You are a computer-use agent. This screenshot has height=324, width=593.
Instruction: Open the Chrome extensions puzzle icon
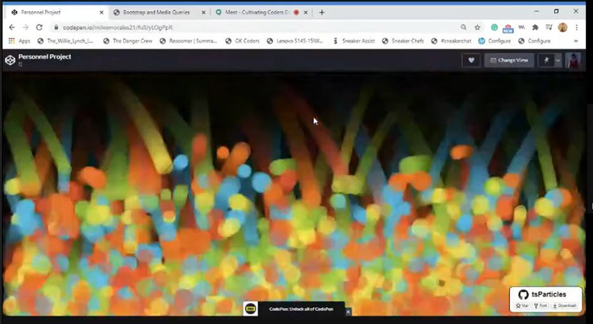click(x=535, y=27)
